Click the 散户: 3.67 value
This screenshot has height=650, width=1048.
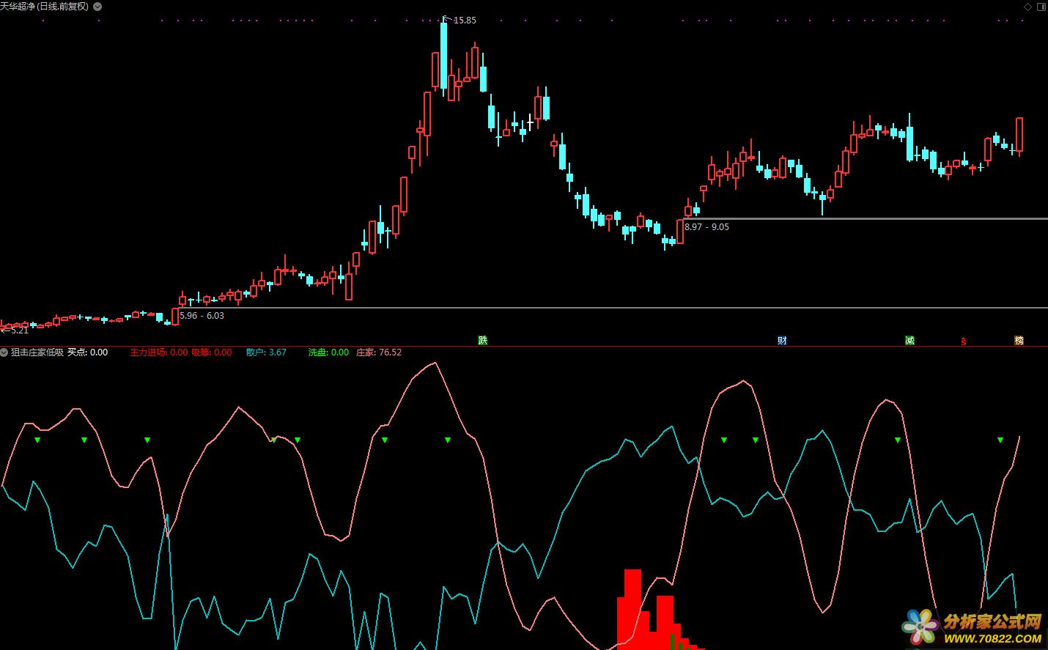(x=266, y=352)
